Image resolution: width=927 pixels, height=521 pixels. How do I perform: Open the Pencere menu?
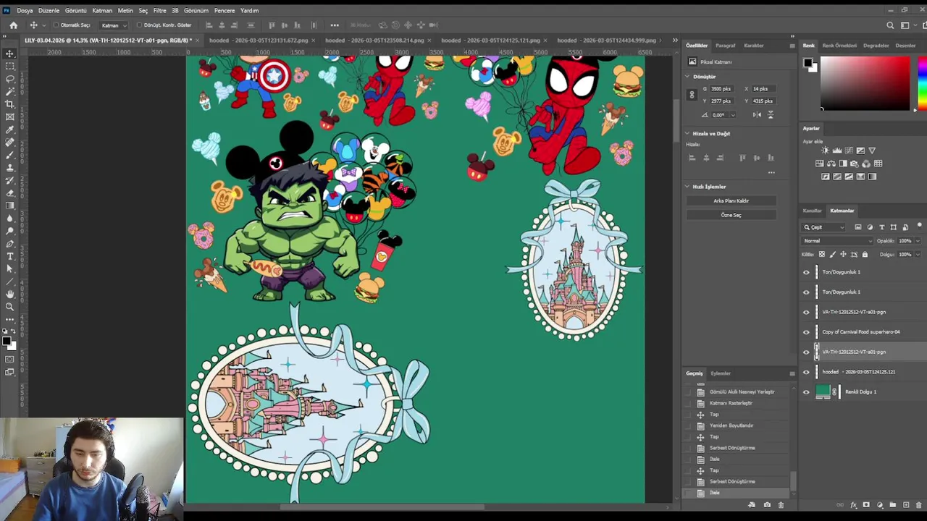[224, 11]
